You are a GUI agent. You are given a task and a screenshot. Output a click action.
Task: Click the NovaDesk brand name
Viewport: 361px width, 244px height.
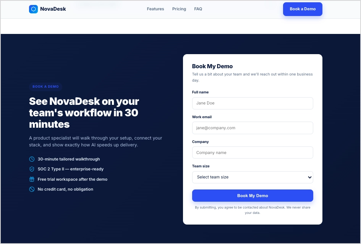tap(53, 9)
